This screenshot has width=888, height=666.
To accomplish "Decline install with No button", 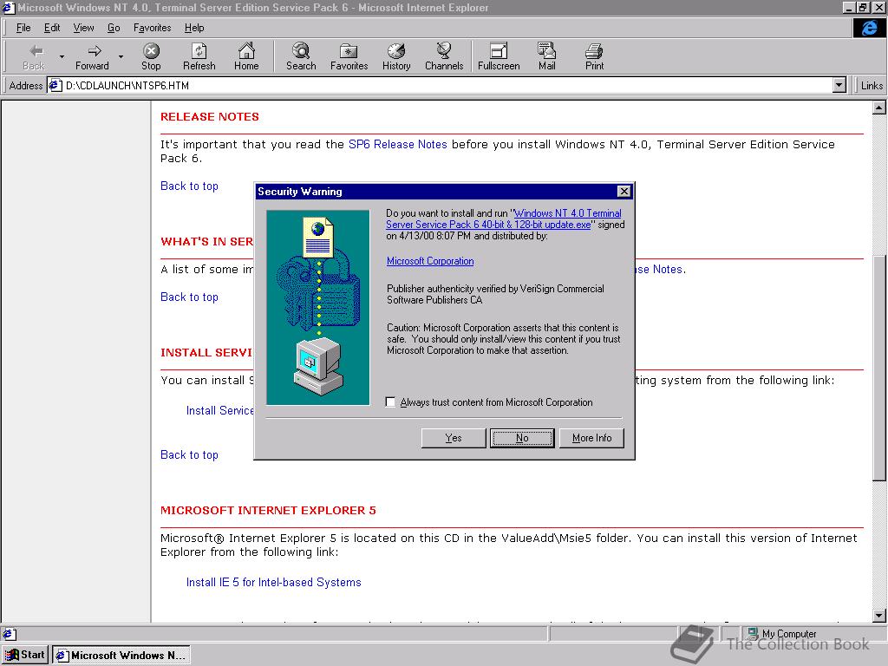I will click(522, 438).
